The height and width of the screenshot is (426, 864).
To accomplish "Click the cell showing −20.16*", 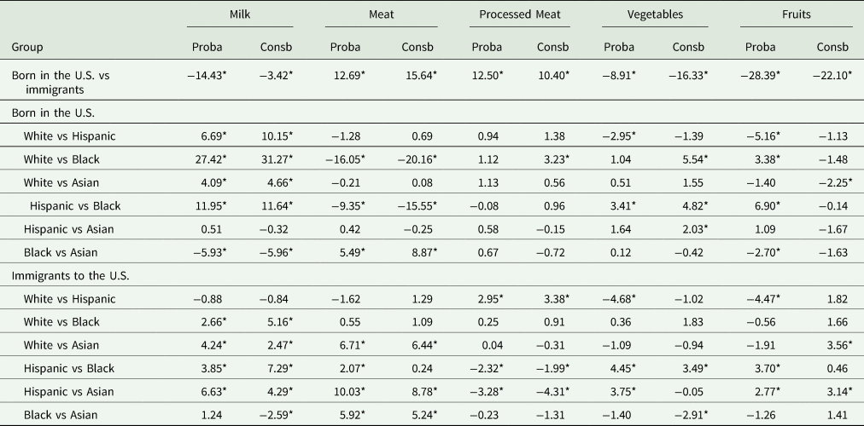I will point(416,158).
